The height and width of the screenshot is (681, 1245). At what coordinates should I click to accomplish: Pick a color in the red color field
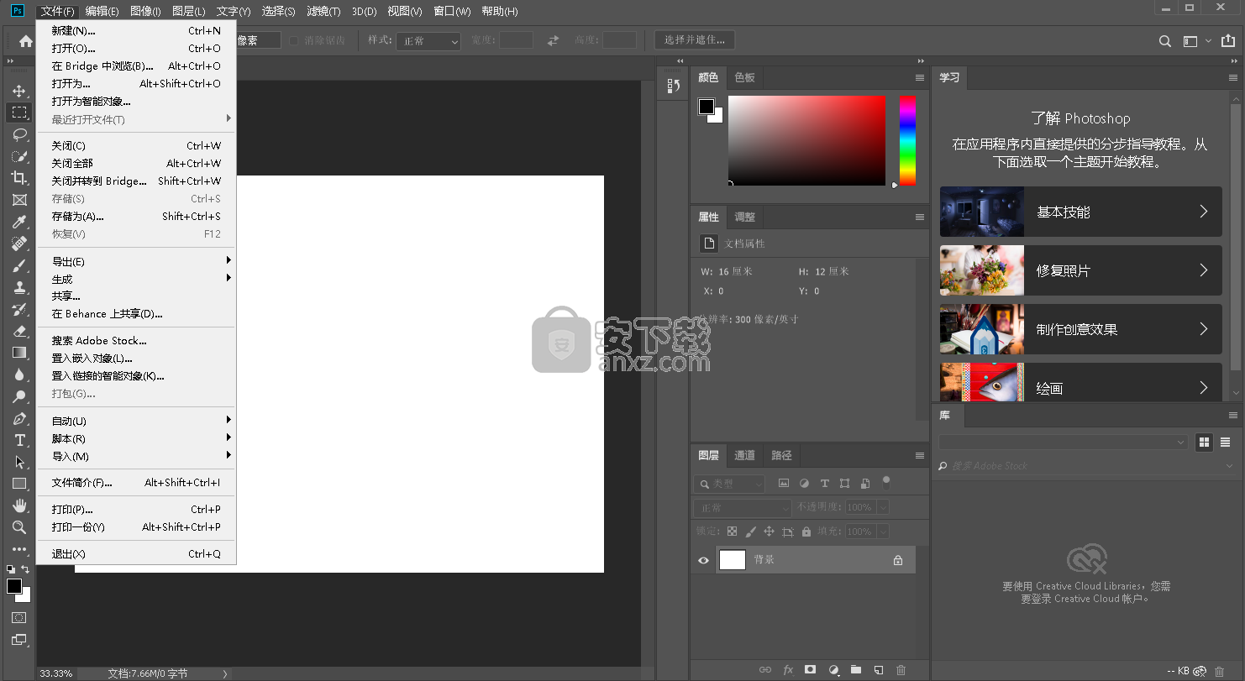point(806,140)
